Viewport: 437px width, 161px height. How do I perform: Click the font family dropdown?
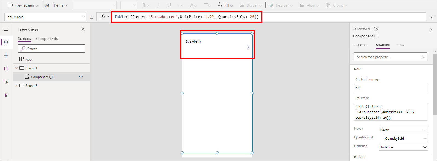coord(95,5)
